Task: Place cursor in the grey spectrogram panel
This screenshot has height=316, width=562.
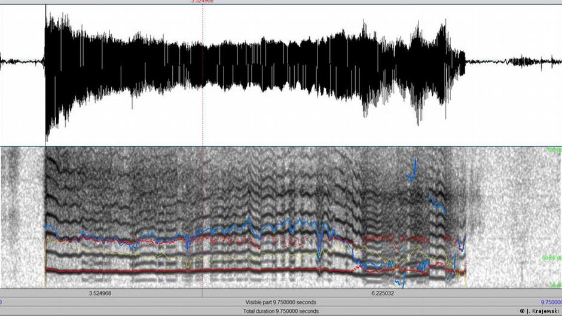Action: (281, 217)
